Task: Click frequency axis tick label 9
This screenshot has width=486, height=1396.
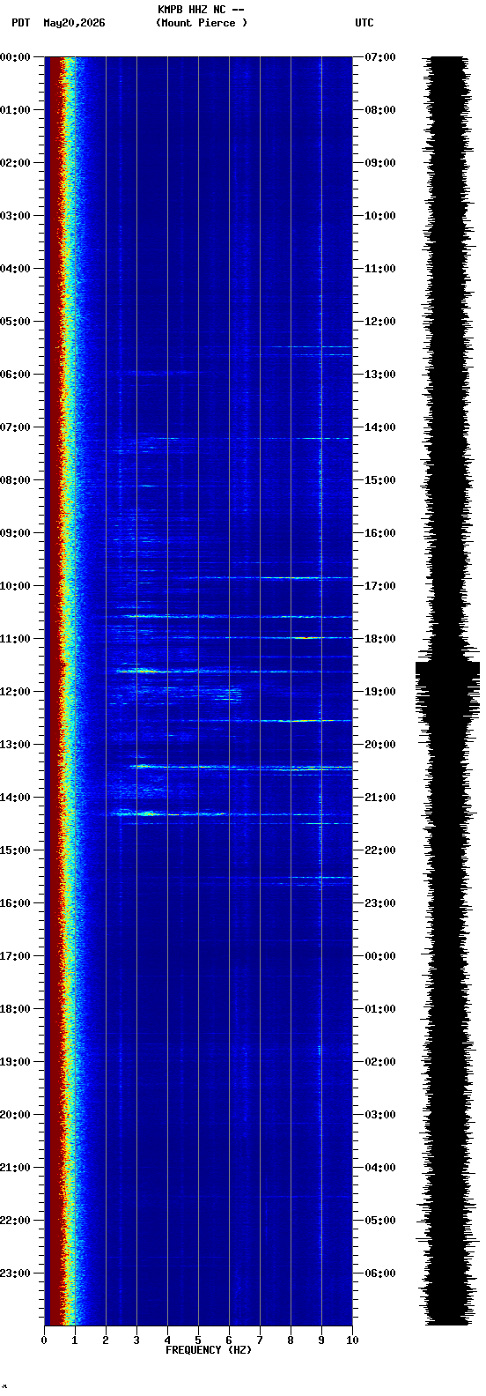Action: [x=321, y=1340]
